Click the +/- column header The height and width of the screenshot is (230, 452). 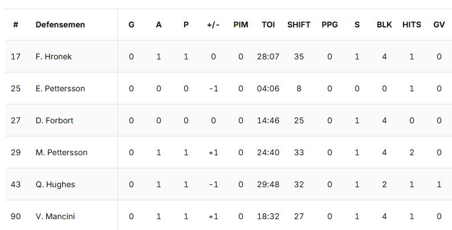tap(213, 25)
